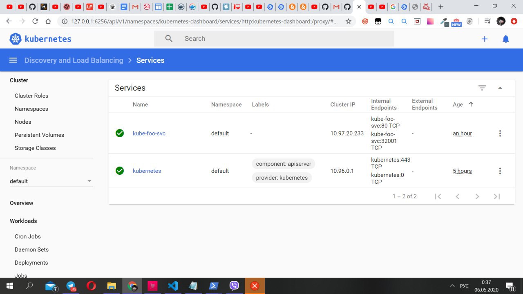The image size is (523, 294).
Task: Click the color picker eyedropper extension
Action: click(x=444, y=22)
